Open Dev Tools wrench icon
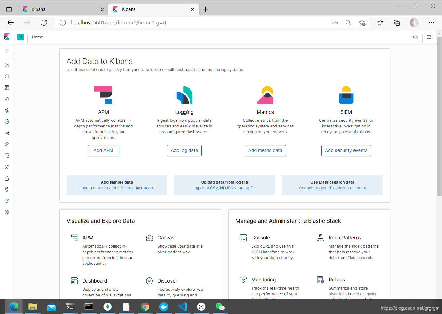The width and height of the screenshot is (442, 314). click(x=7, y=190)
